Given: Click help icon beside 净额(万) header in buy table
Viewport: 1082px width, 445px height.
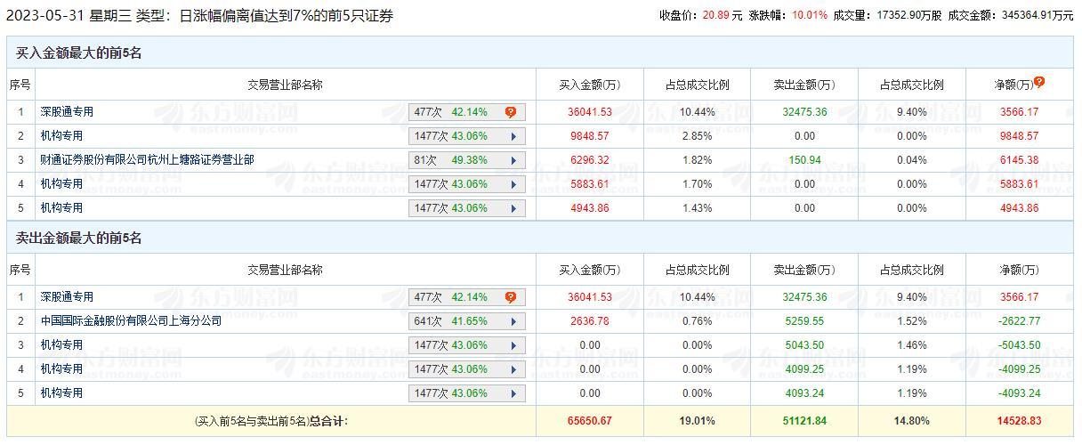Looking at the screenshot, I should pos(1039,82).
